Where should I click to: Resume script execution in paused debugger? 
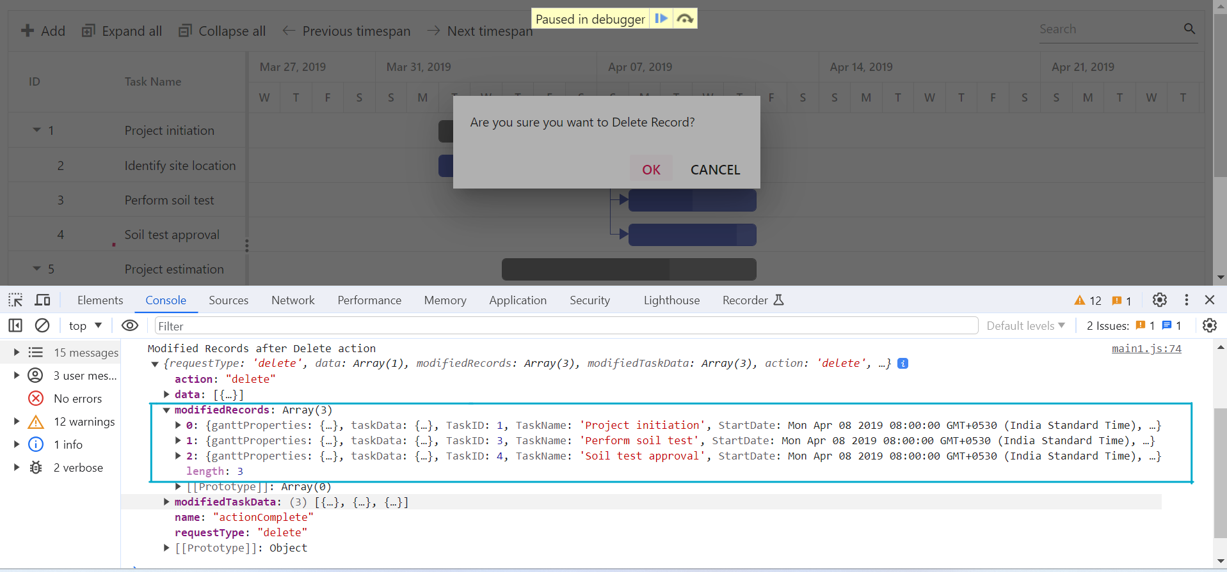pyautogui.click(x=661, y=19)
